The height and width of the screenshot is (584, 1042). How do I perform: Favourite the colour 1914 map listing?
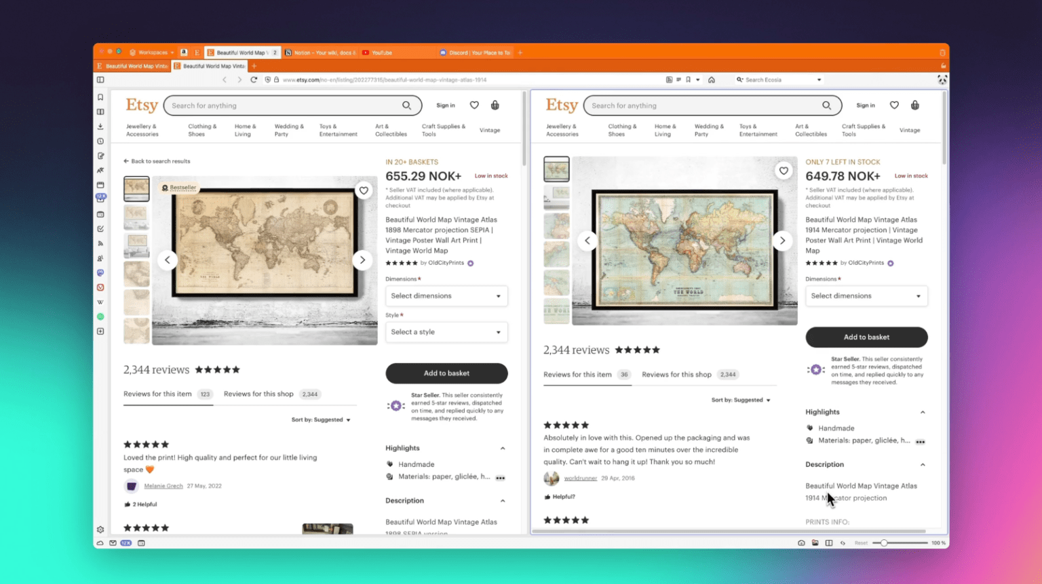[784, 171]
